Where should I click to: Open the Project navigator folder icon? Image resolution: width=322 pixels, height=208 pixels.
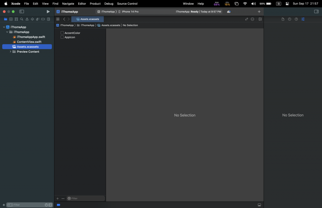click(6, 19)
